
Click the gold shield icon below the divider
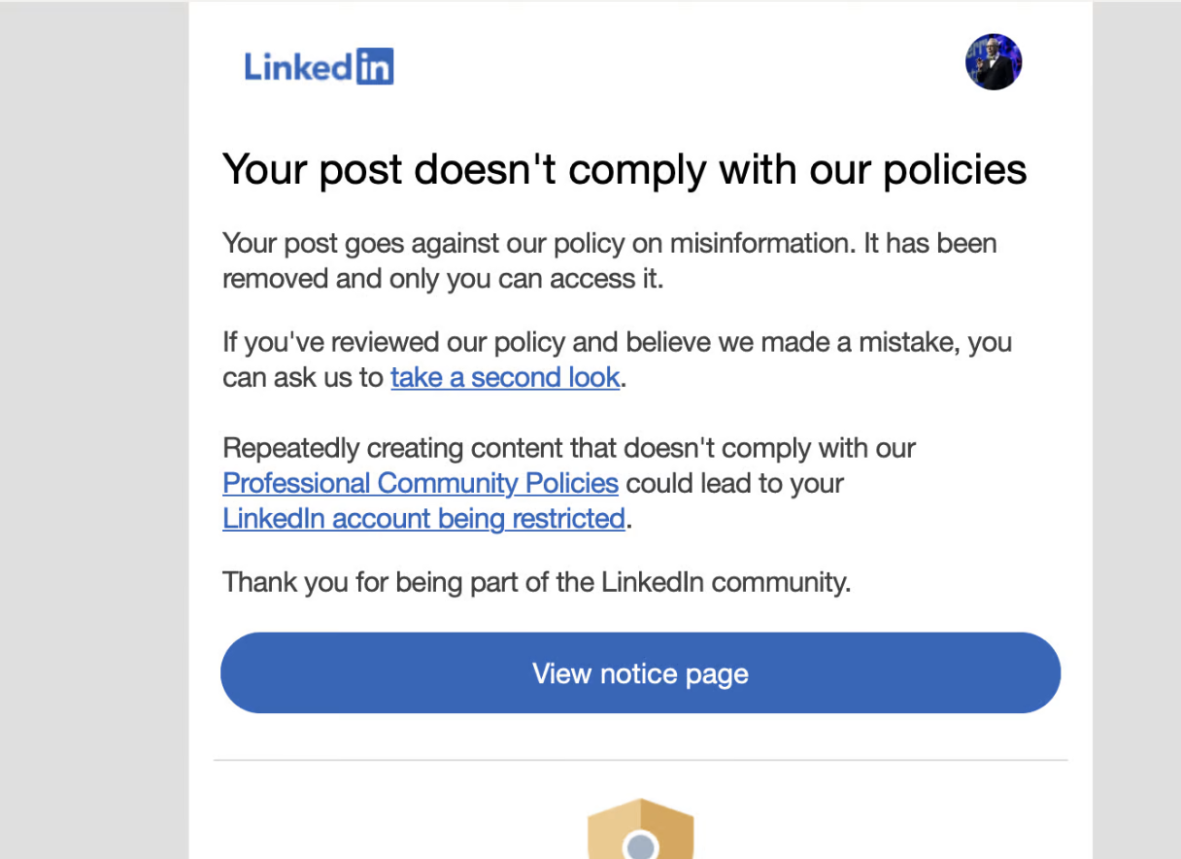coord(640,828)
